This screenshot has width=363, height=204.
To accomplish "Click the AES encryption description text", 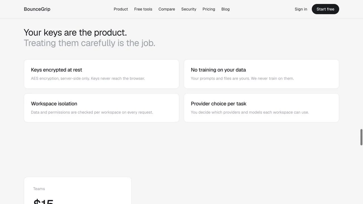I will [x=88, y=78].
